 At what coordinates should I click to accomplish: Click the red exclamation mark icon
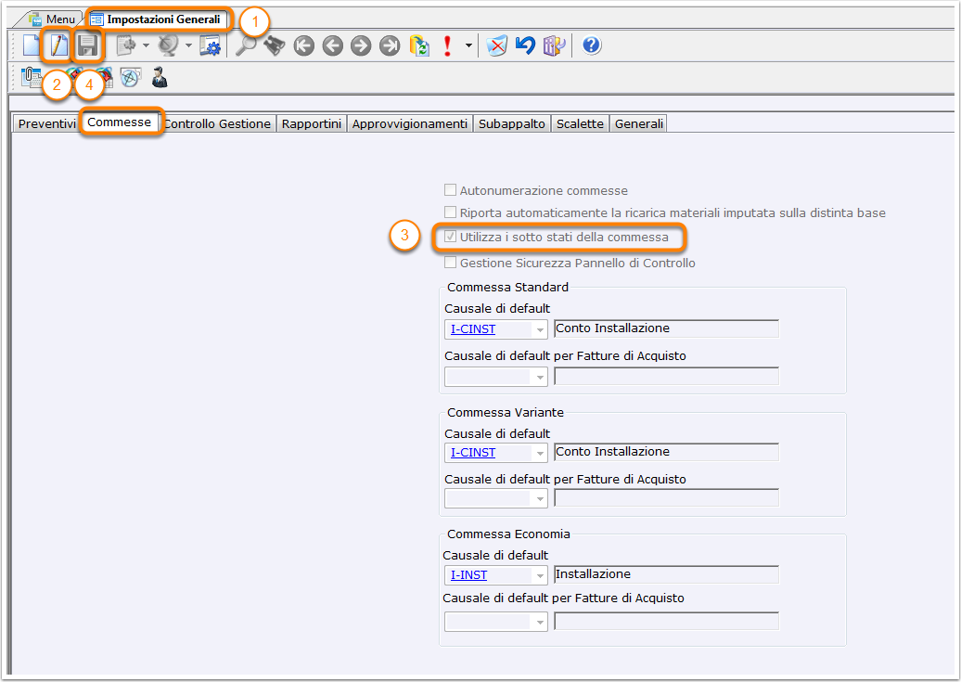pos(447,46)
